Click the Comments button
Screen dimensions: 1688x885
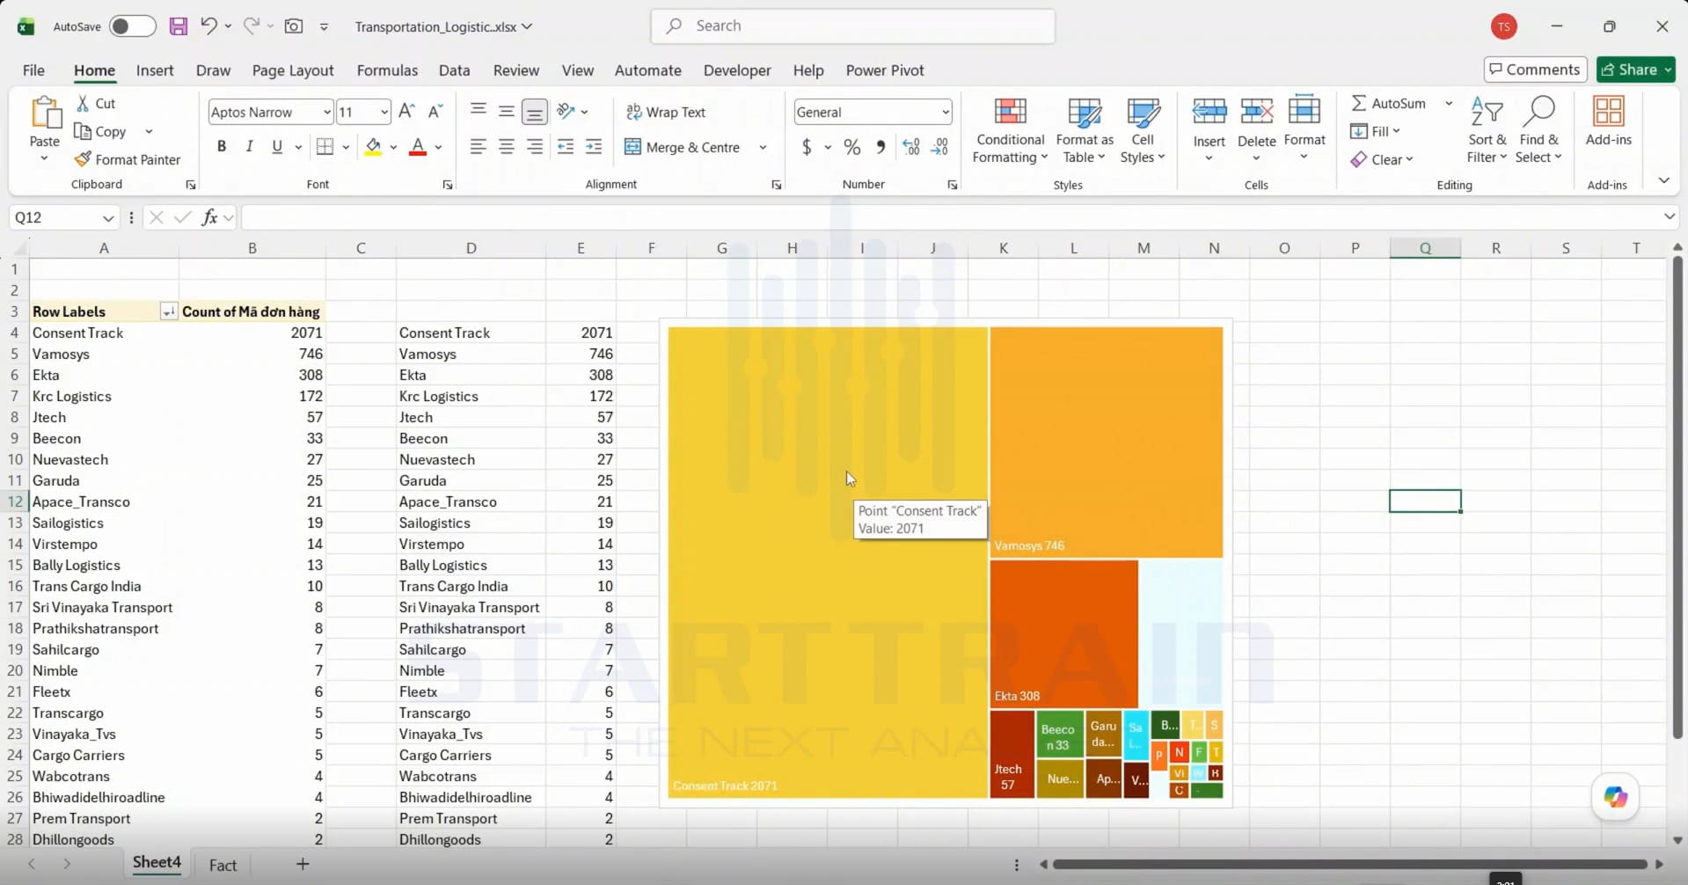click(1535, 69)
